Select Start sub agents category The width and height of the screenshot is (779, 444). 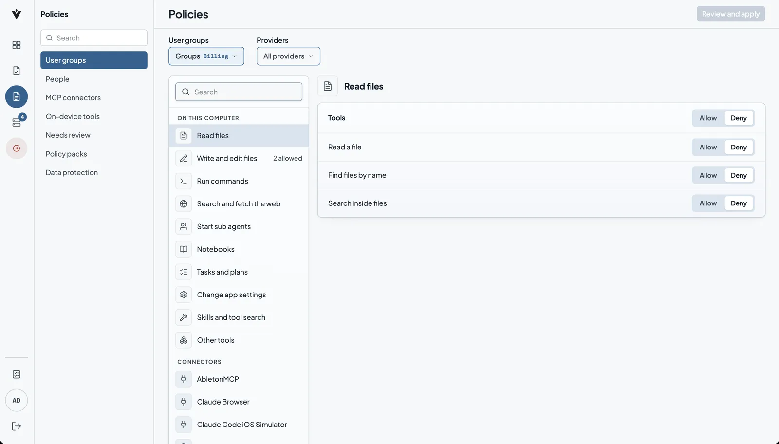tap(239, 226)
